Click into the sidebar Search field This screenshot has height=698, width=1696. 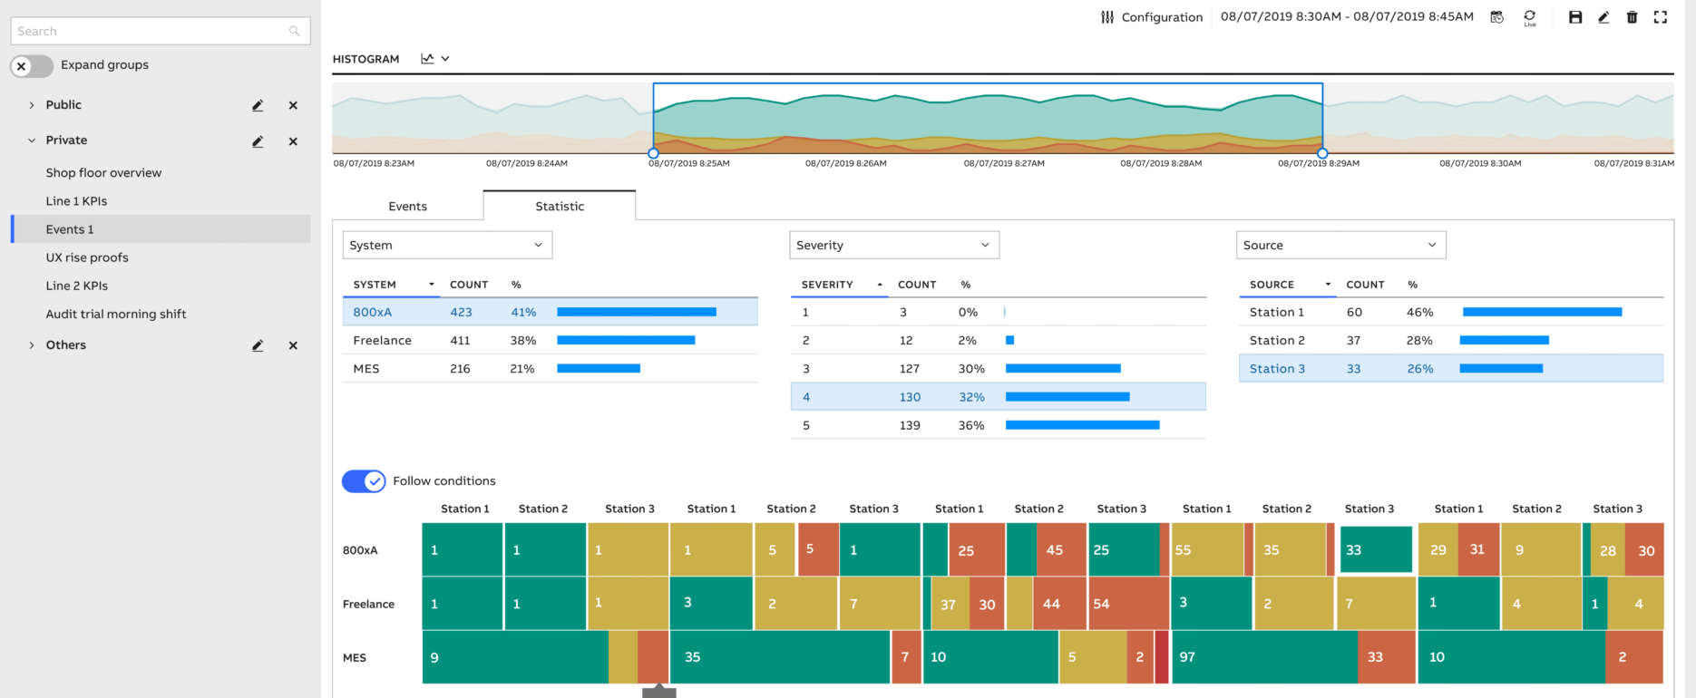tap(150, 31)
